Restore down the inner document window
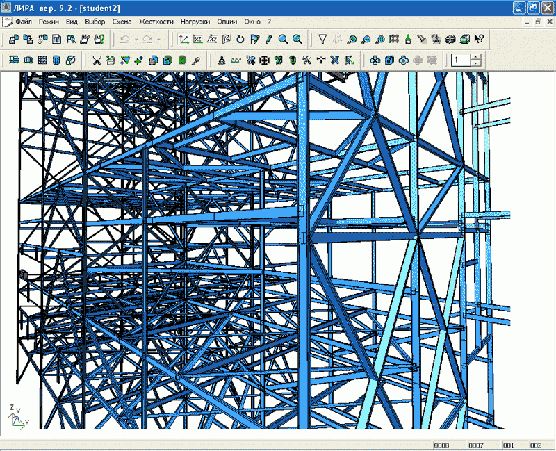The width and height of the screenshot is (556, 451). point(537,22)
